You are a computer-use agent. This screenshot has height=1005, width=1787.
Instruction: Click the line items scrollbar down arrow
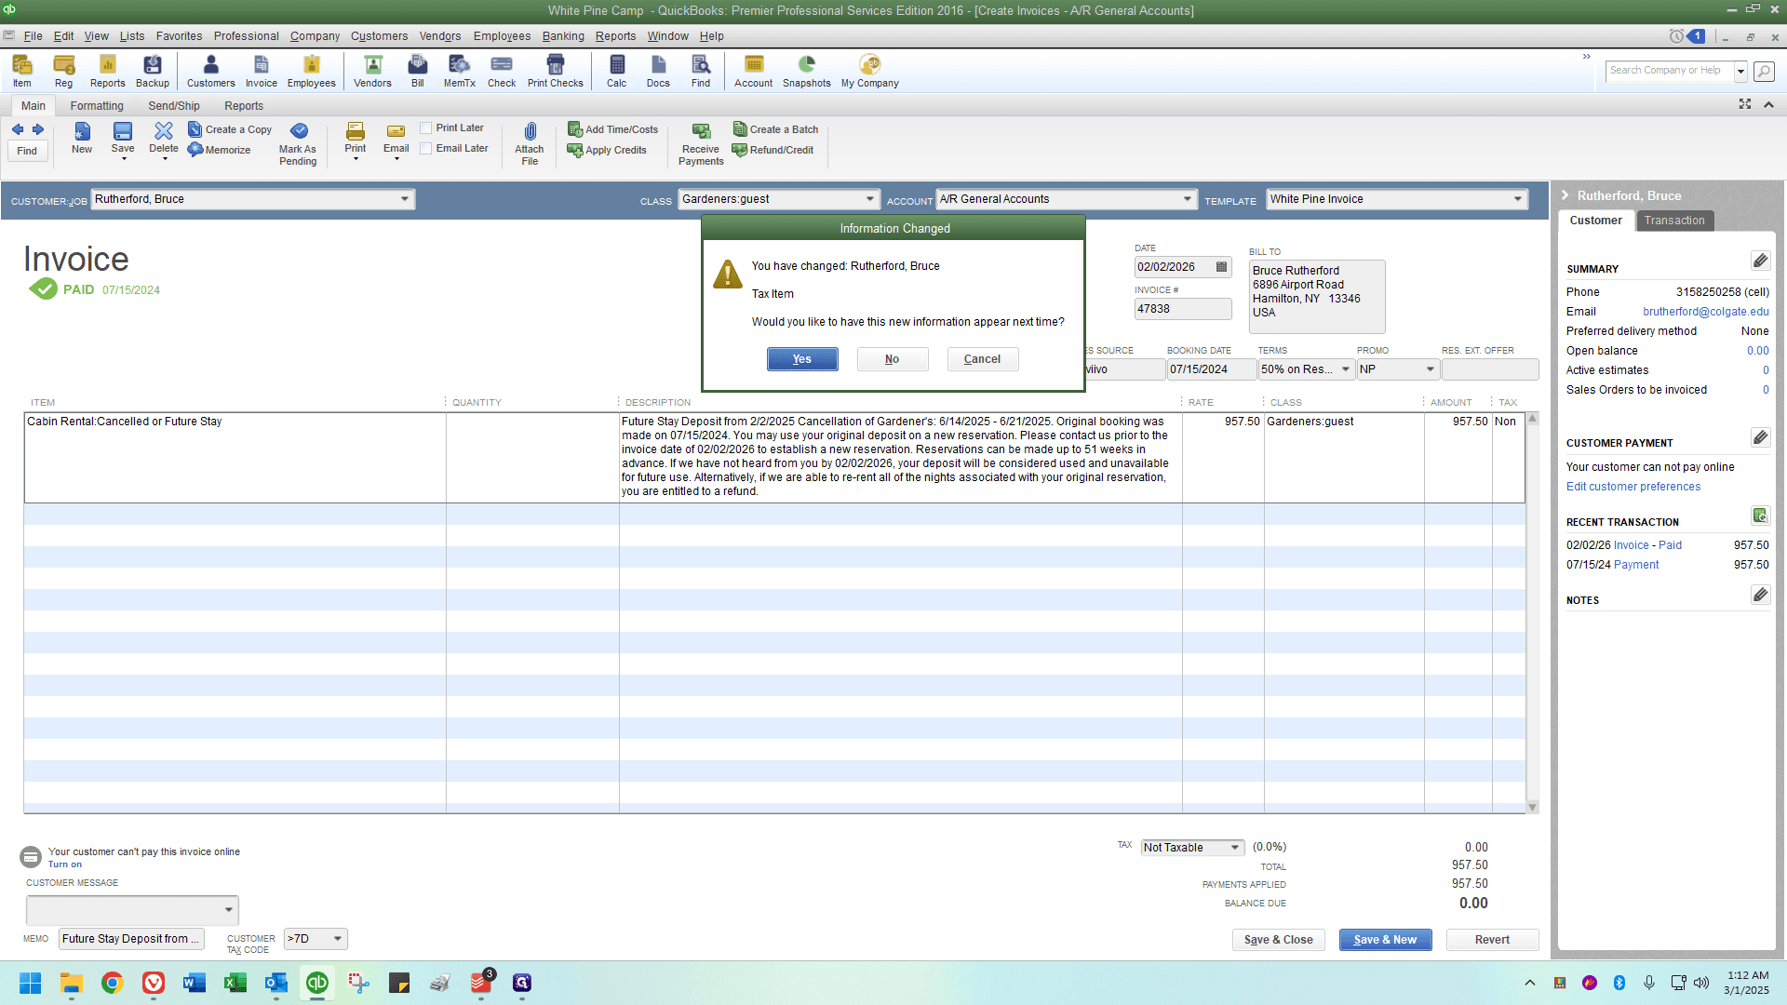(1533, 807)
